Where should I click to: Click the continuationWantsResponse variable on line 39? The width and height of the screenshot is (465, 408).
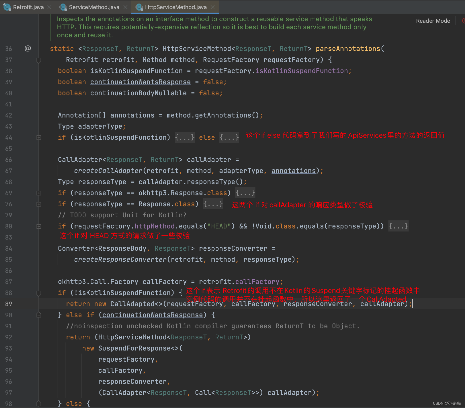coord(140,82)
